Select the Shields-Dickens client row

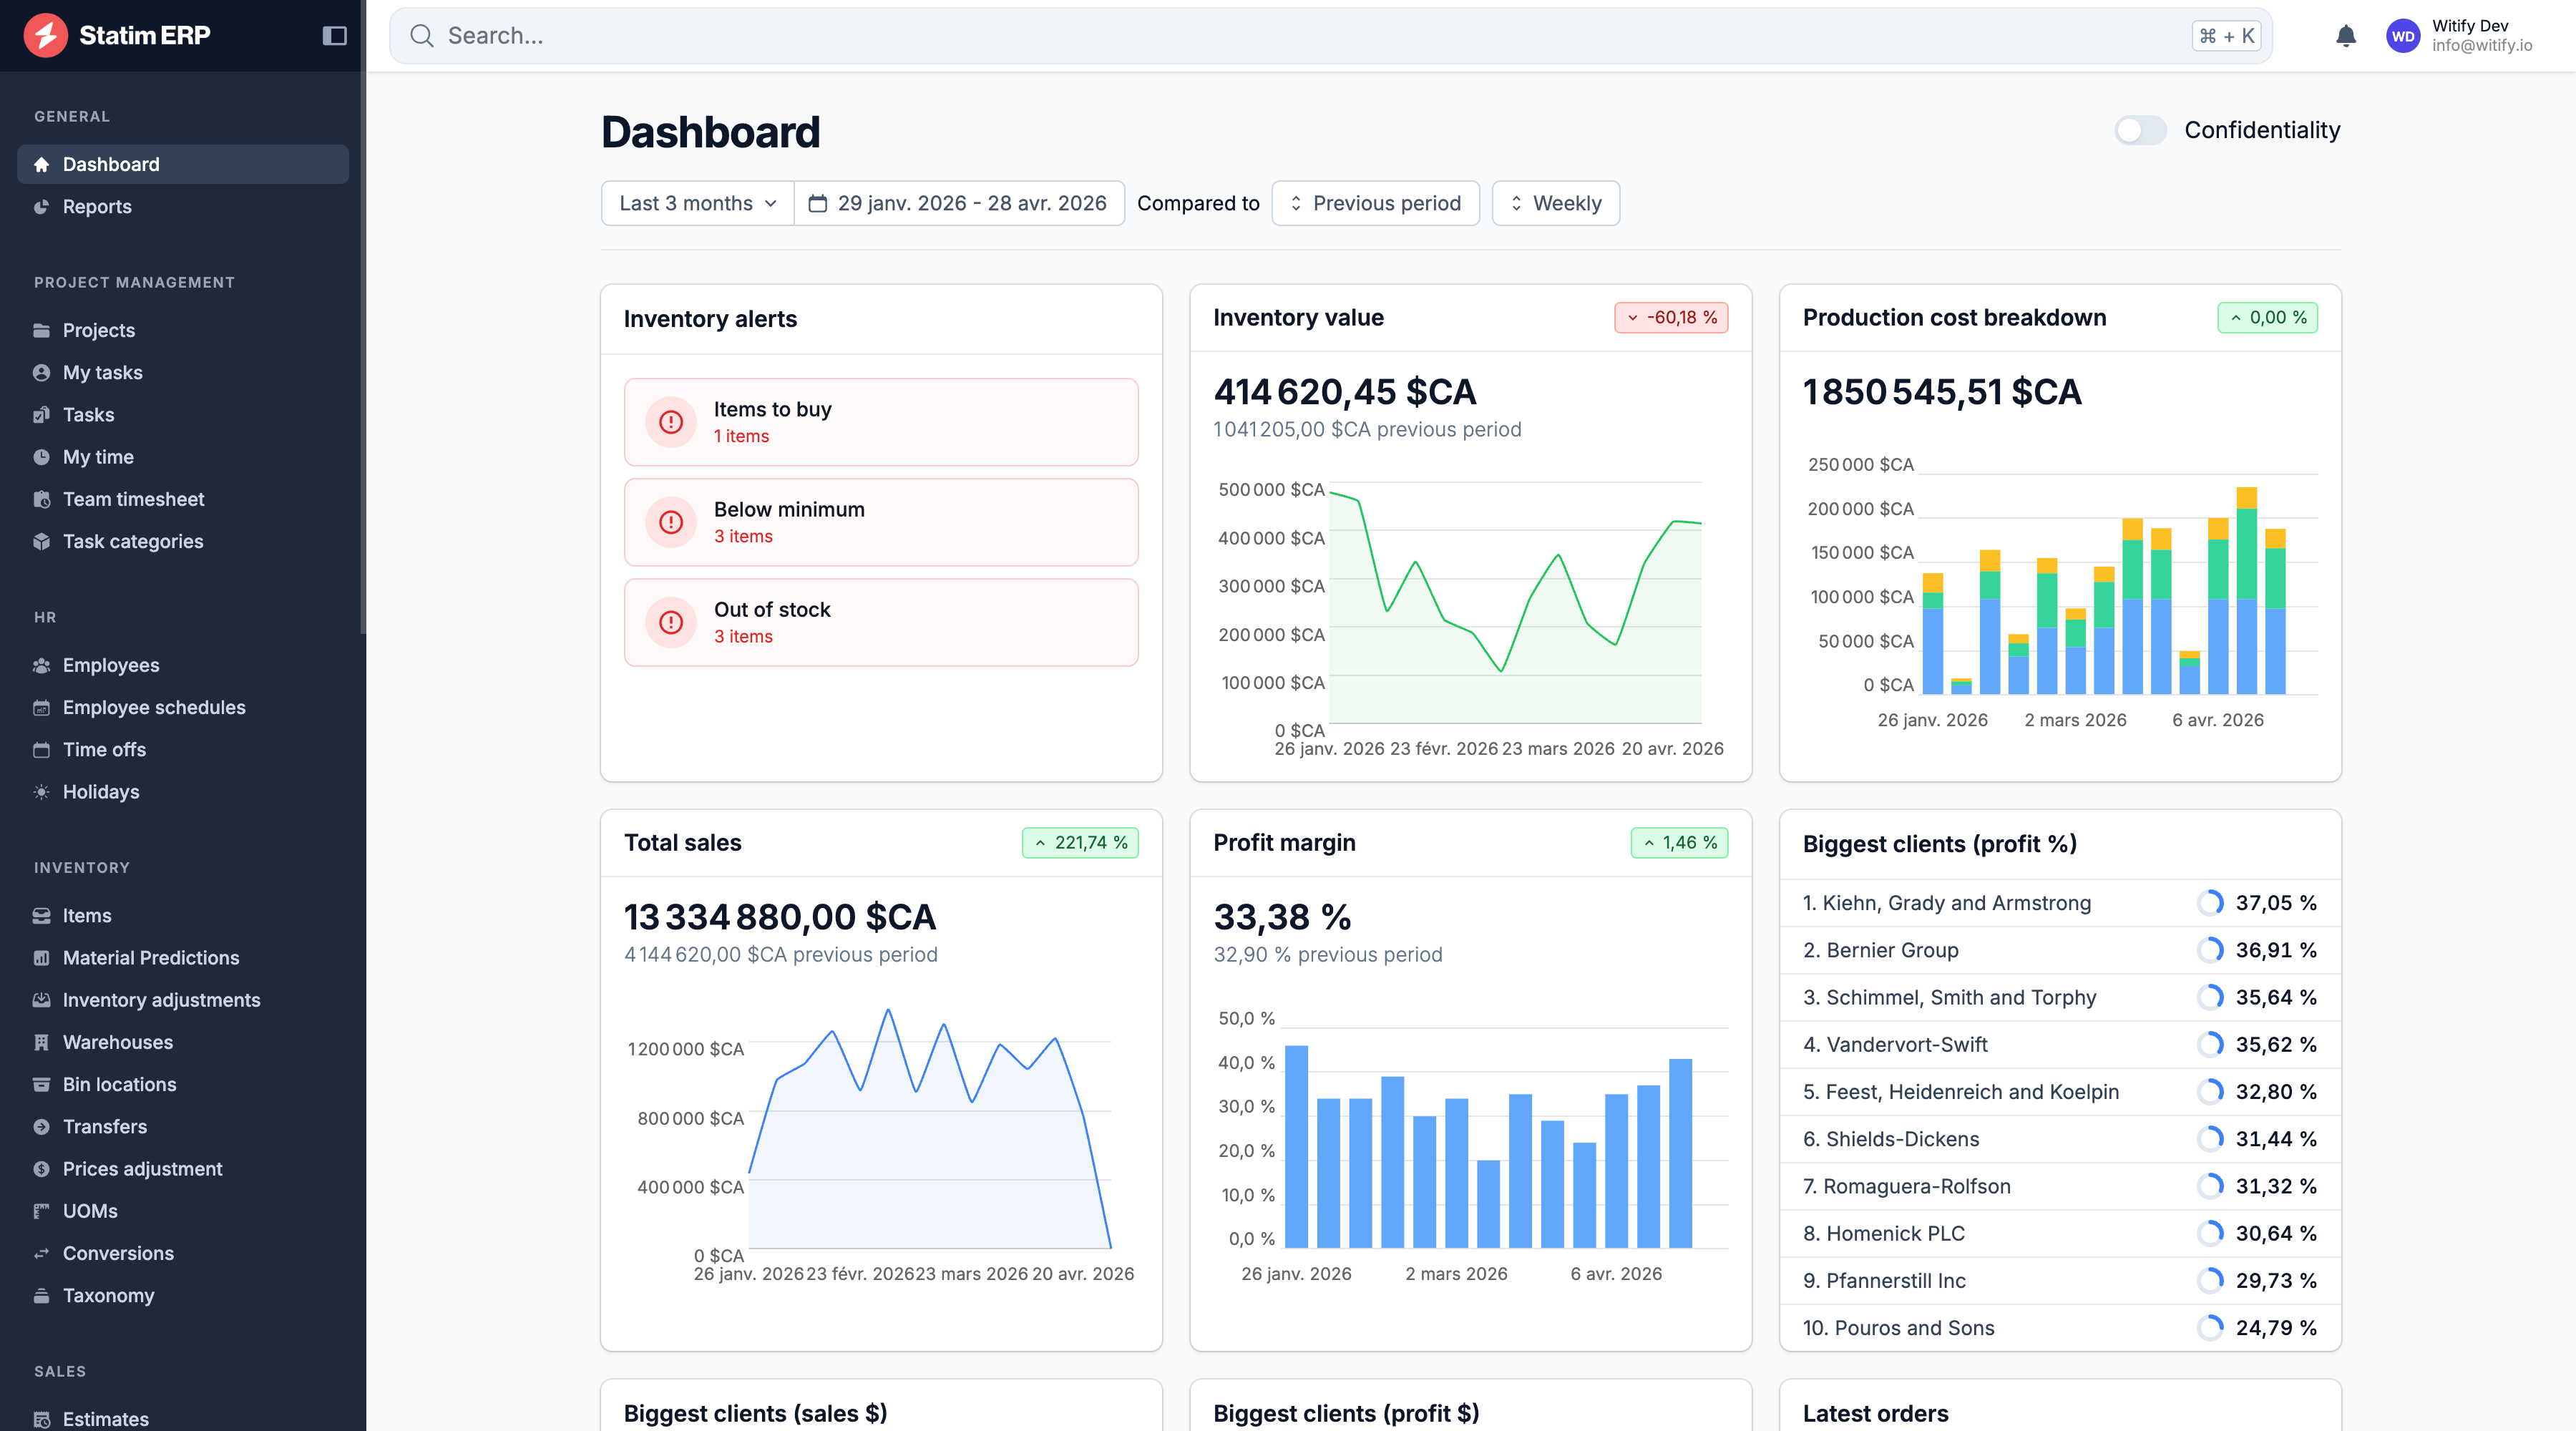click(2060, 1139)
